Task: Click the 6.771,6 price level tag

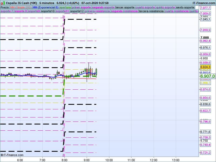Action: pos(205,132)
